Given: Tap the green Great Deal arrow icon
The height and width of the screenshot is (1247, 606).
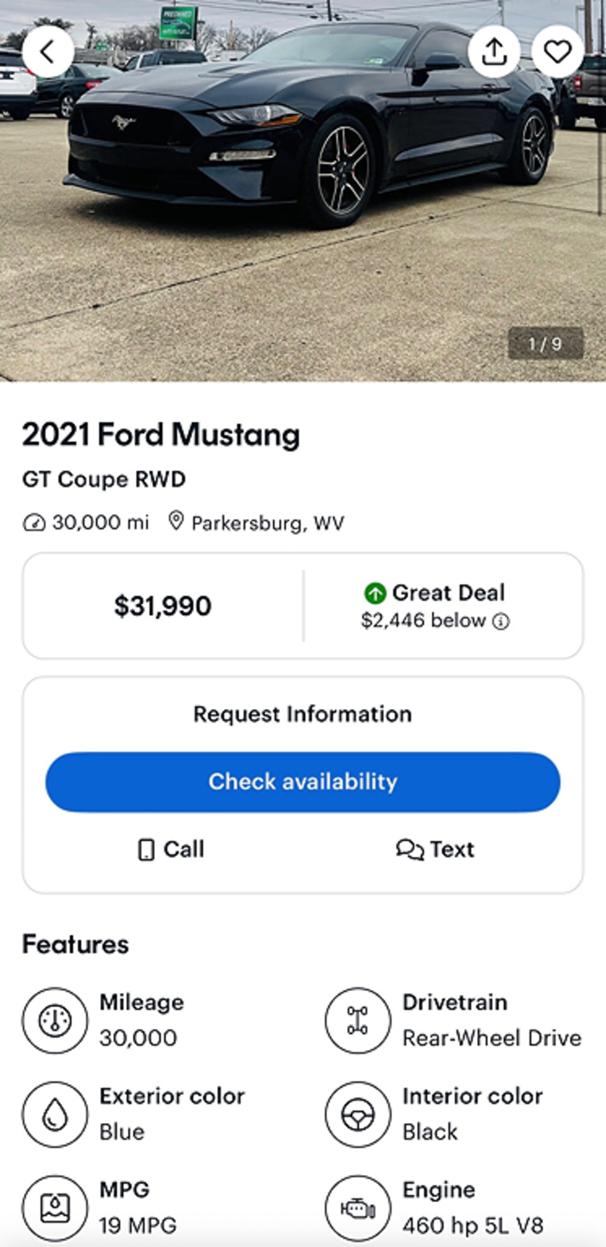Looking at the screenshot, I should 375,593.
